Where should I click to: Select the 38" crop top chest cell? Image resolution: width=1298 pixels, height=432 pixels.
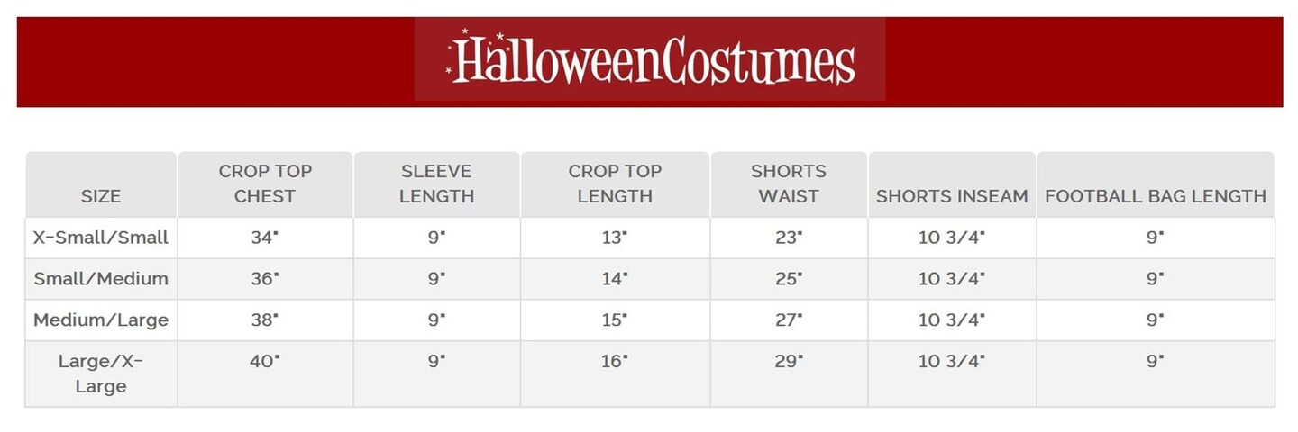[x=265, y=319]
